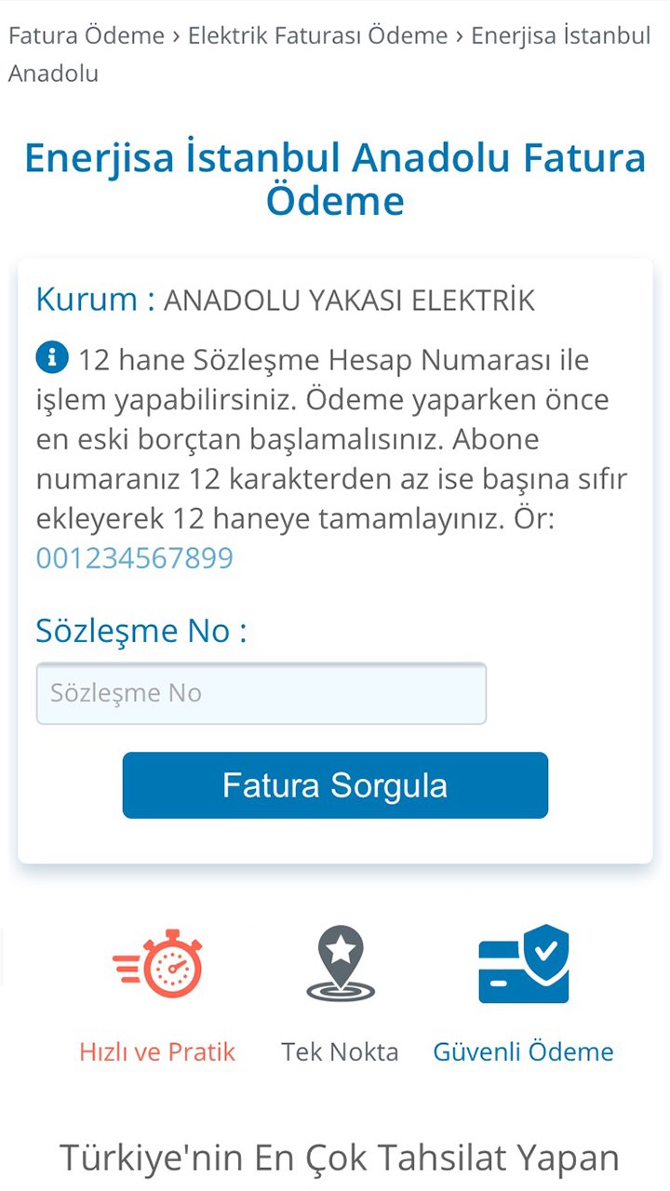The image size is (670, 1191).
Task: Focus the Sözleşme No input field
Action: (261, 693)
